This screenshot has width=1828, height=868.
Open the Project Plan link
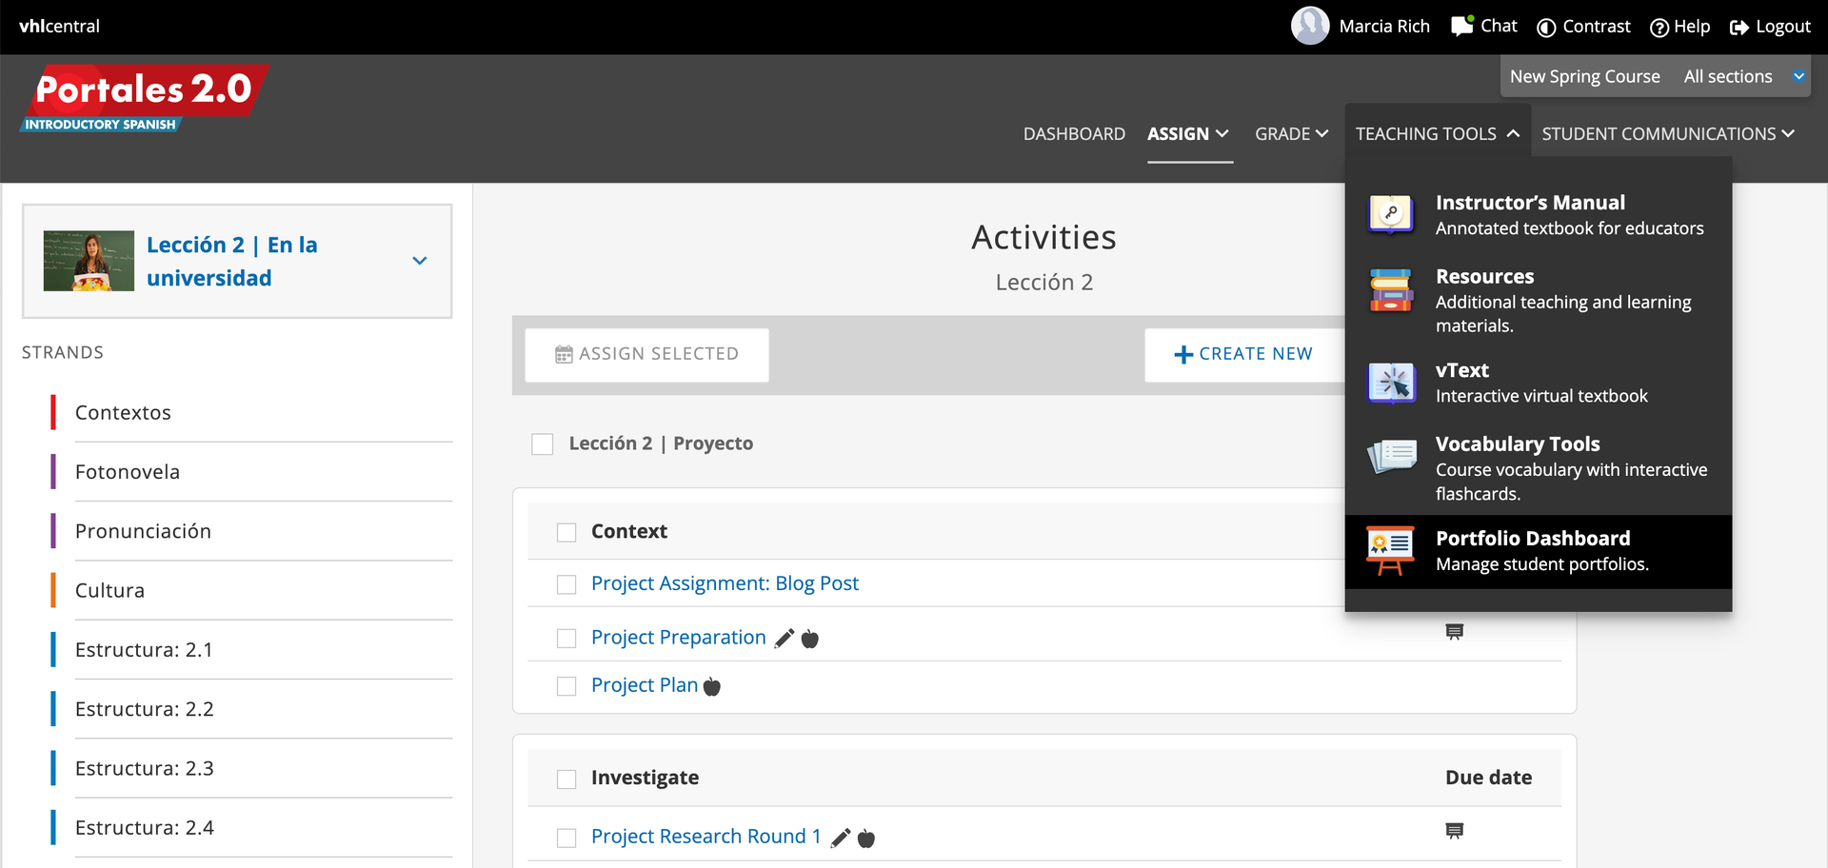pos(645,685)
